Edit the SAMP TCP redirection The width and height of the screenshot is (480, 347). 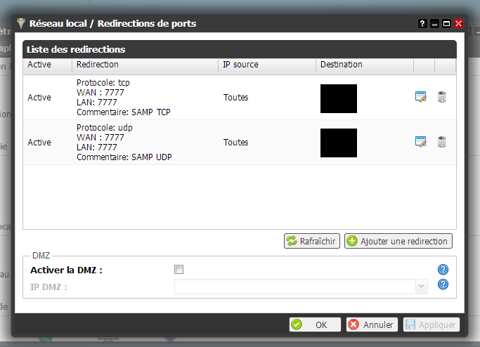coord(421,97)
